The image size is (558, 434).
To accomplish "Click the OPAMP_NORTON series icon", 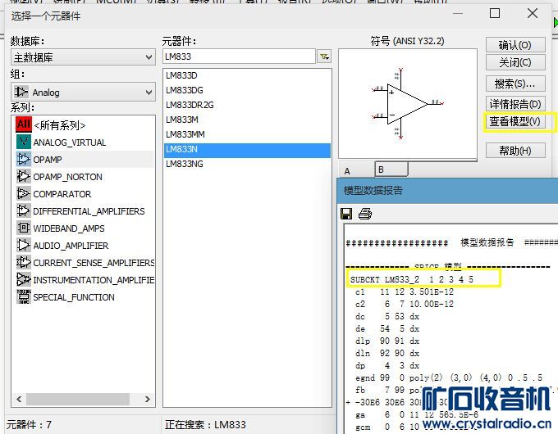I will 24,177.
